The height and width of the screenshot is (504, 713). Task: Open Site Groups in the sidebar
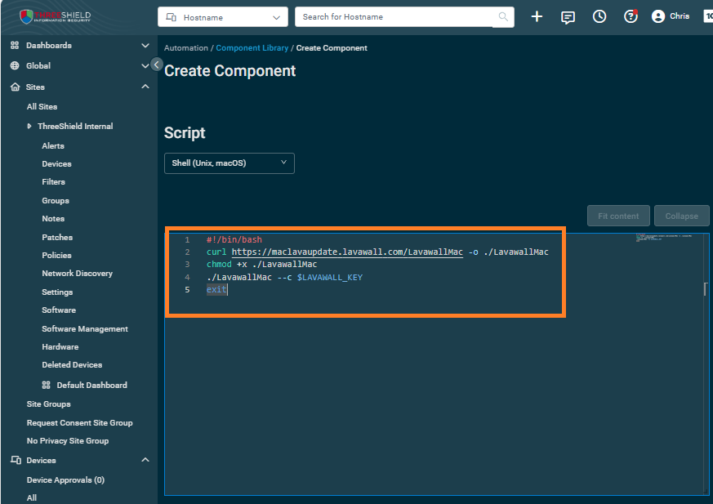pos(49,404)
